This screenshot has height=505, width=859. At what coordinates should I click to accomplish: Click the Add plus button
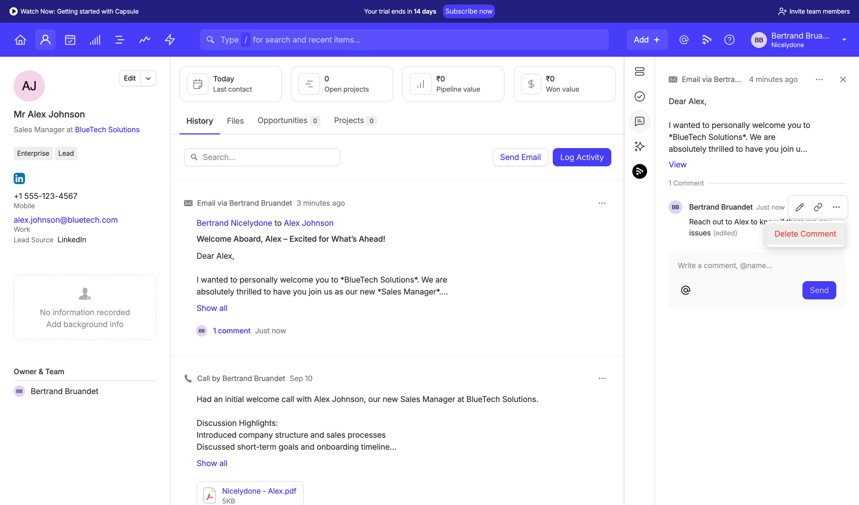click(x=647, y=40)
